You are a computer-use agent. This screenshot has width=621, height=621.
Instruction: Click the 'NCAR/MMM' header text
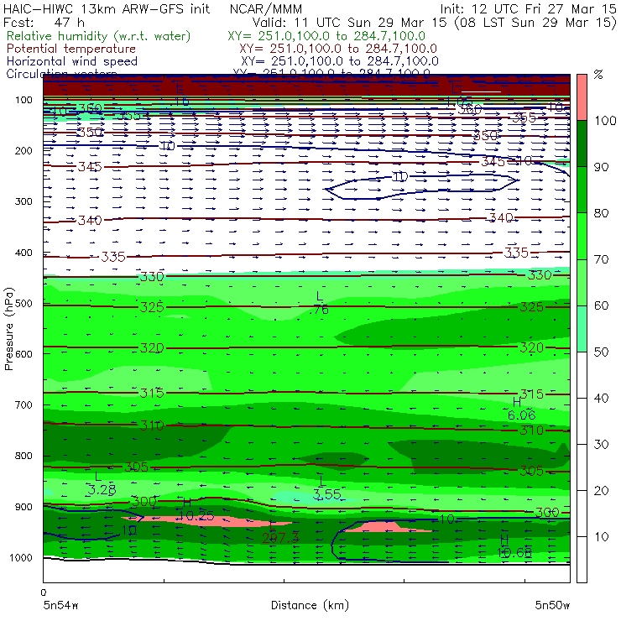266,8
